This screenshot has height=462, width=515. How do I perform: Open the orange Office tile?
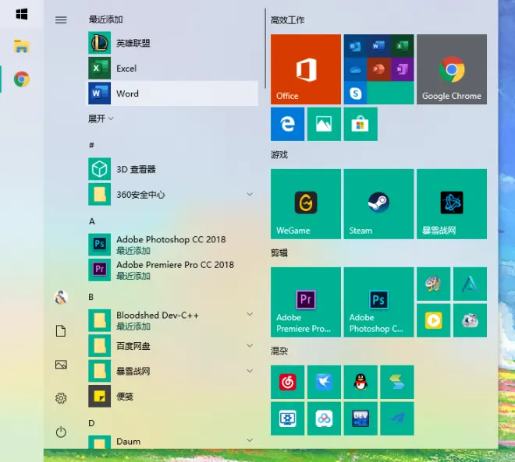pyautogui.click(x=305, y=69)
